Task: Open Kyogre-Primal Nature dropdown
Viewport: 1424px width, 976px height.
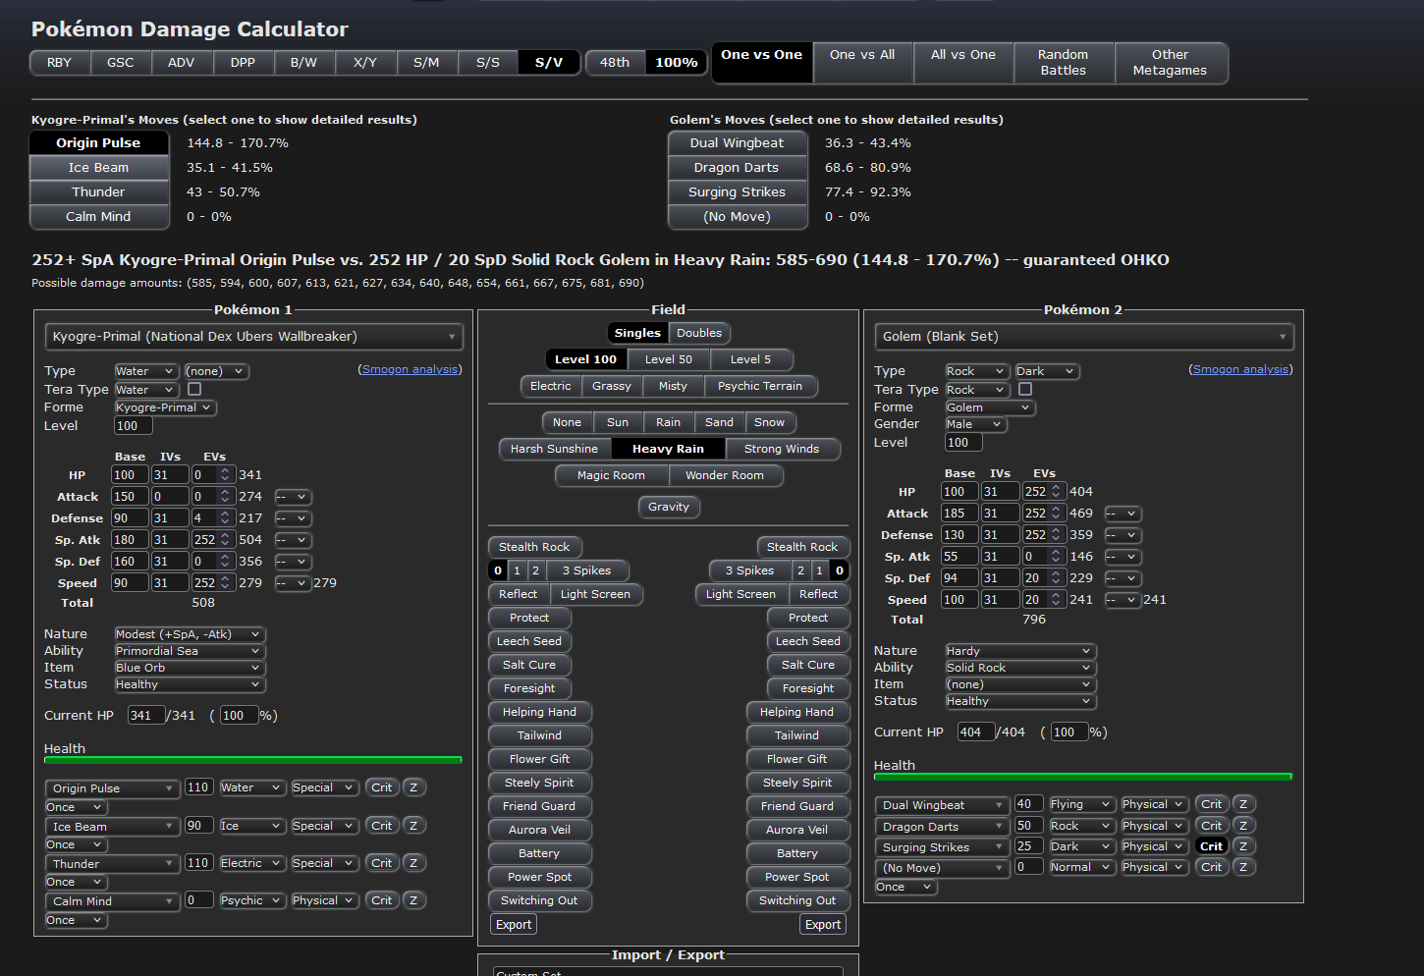Action: pyautogui.click(x=188, y=634)
